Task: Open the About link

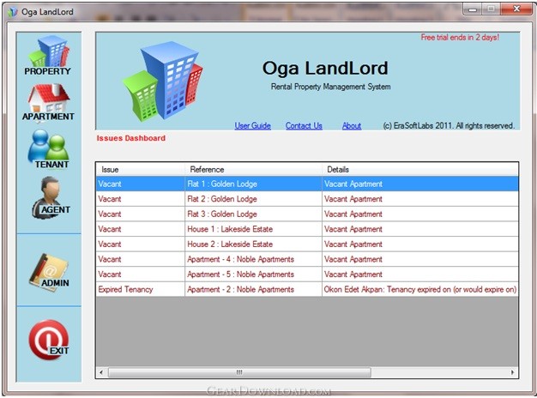Action: (x=352, y=126)
